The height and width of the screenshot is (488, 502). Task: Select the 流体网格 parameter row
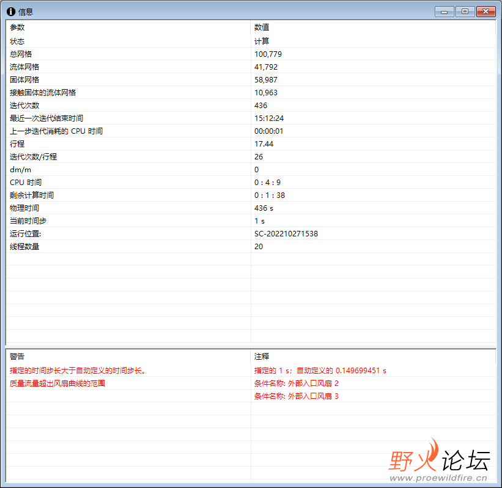pos(251,67)
